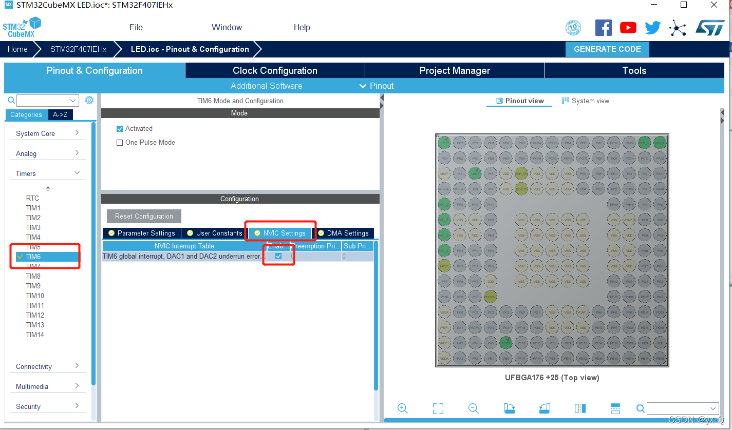The height and width of the screenshot is (430, 732).
Task: Select TIM1 in the Timers list
Action: 33,208
